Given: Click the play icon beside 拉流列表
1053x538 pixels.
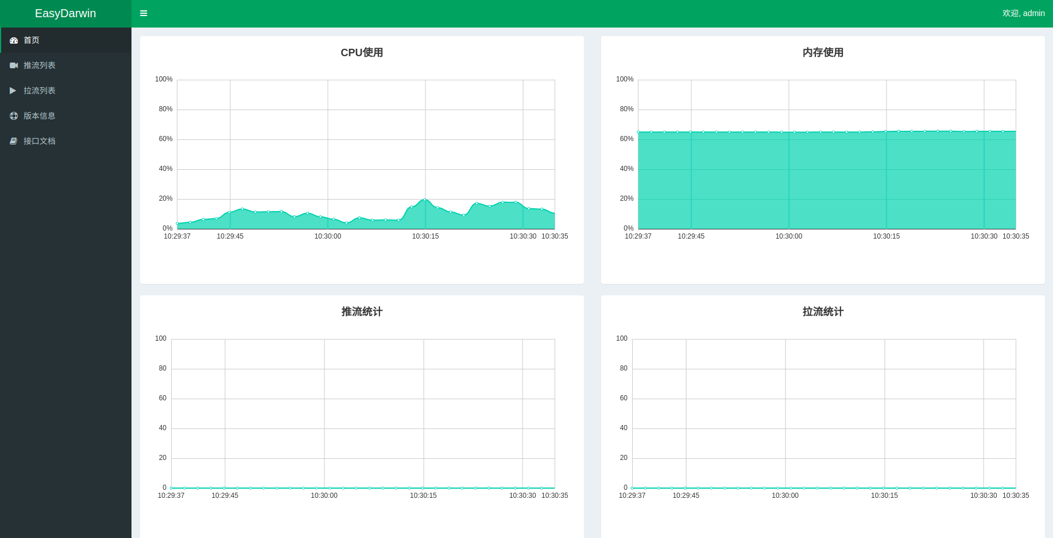Looking at the screenshot, I should pyautogui.click(x=13, y=91).
